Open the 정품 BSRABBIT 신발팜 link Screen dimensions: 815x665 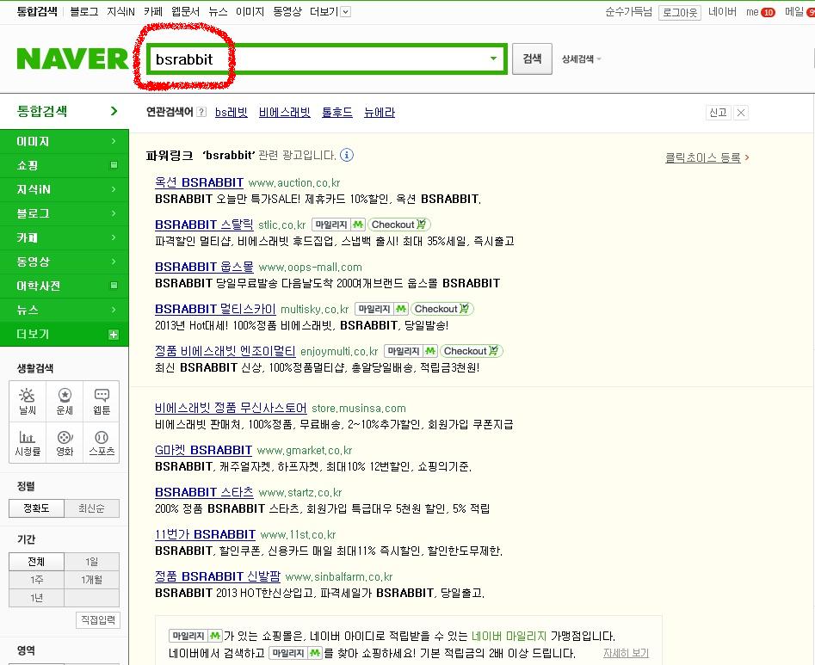218,576
